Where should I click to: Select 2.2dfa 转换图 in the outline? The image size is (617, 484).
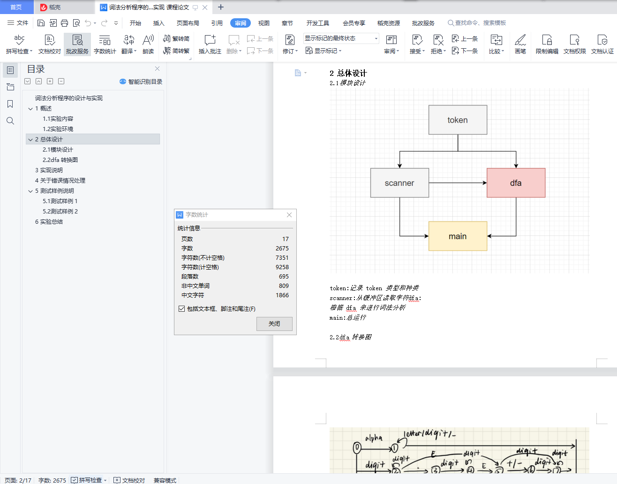pyautogui.click(x=60, y=160)
